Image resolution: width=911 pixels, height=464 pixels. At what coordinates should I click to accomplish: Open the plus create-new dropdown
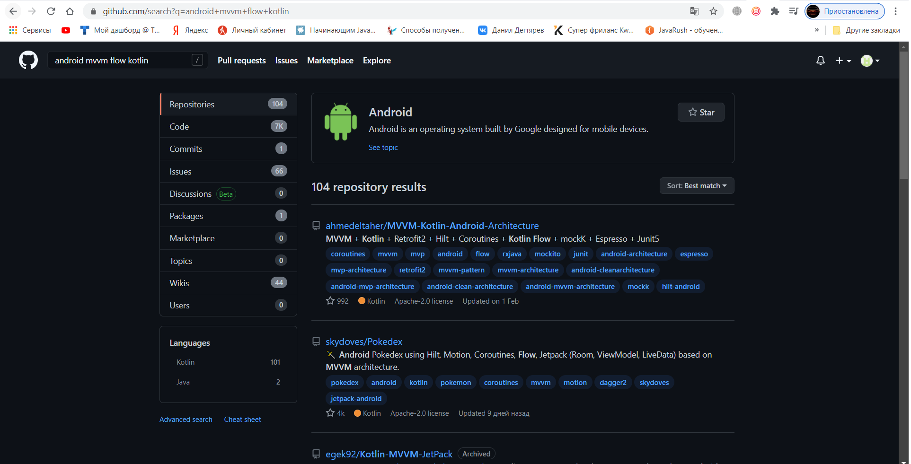(843, 61)
